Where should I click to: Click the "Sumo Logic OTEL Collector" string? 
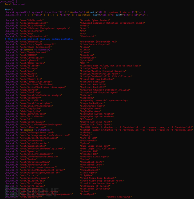98,148
